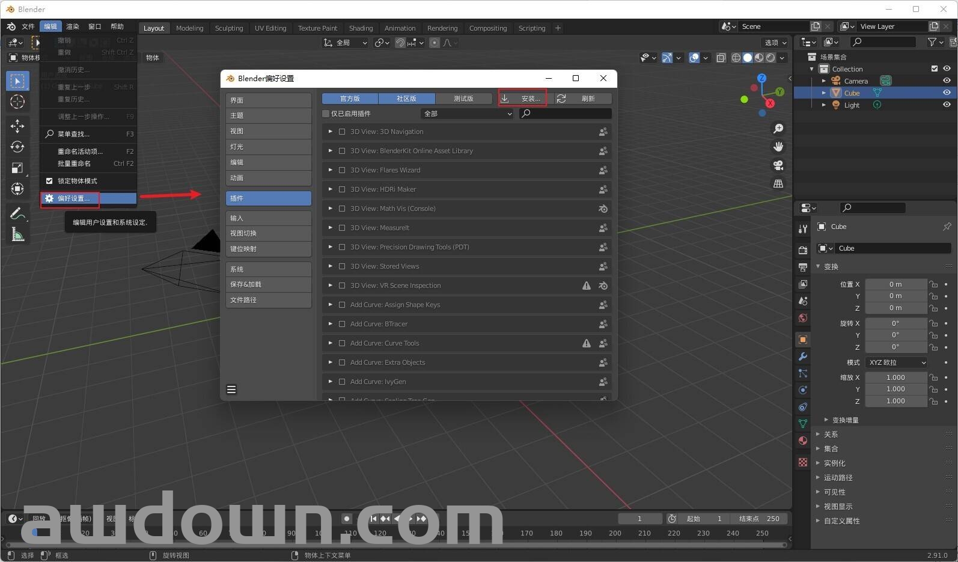Click the 缩放 X value slider field
Image resolution: width=958 pixels, height=562 pixels.
[895, 377]
